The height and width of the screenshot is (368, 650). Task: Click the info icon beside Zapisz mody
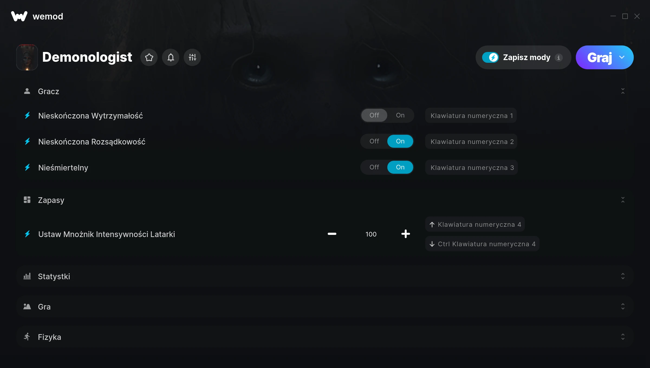pyautogui.click(x=558, y=58)
